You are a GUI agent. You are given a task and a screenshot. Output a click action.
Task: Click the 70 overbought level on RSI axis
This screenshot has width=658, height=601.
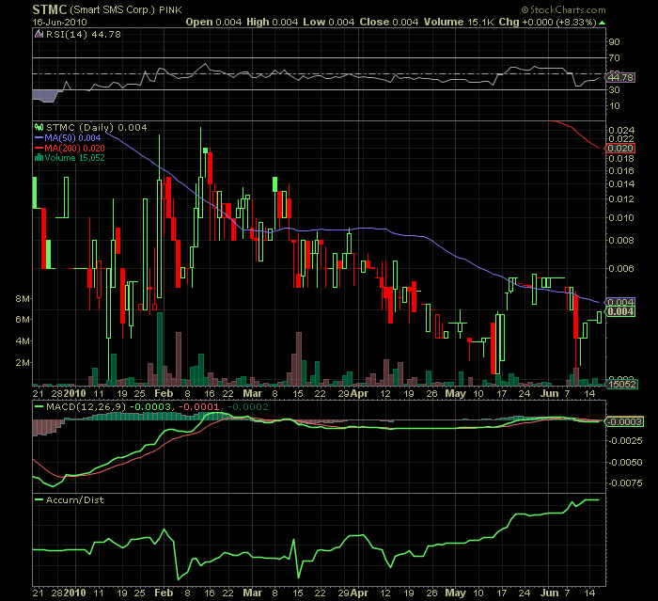click(615, 58)
